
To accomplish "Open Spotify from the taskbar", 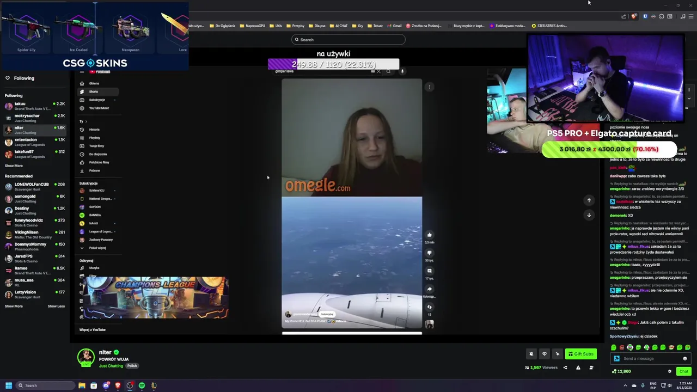I will [142, 385].
